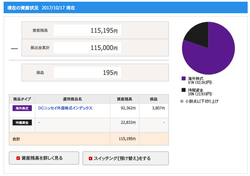250x176 pixels.
Task: Open the DCニッセイ外国株式インデックス link
Action: tap(65, 108)
